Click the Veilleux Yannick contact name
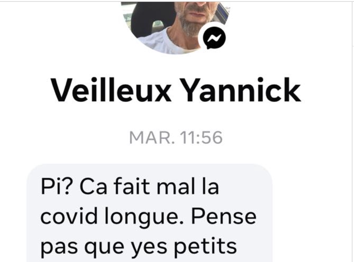This screenshot has height=262, width=354. click(x=176, y=90)
